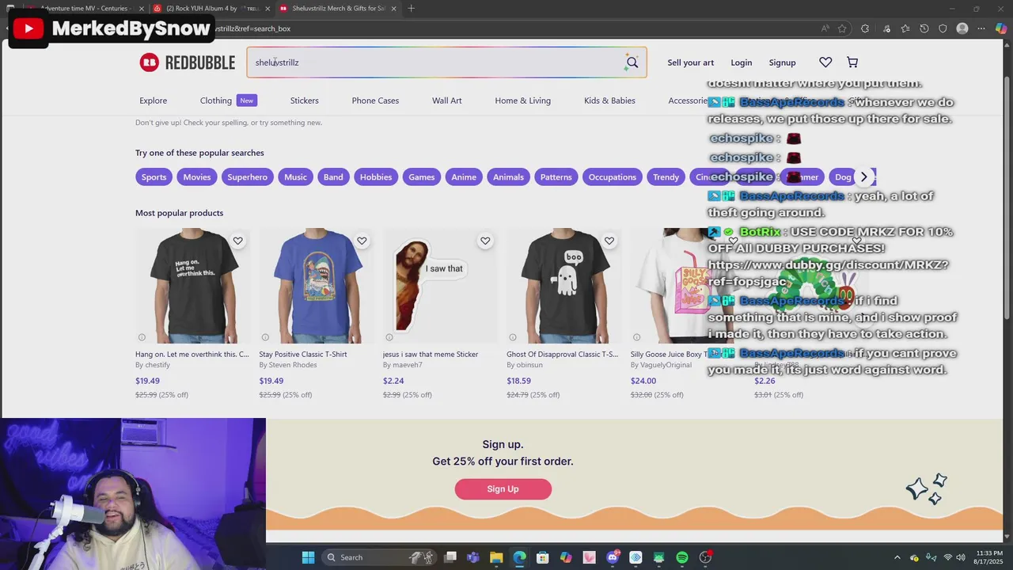The image size is (1013, 570).
Task: Open the Explore menu
Action: click(154, 101)
